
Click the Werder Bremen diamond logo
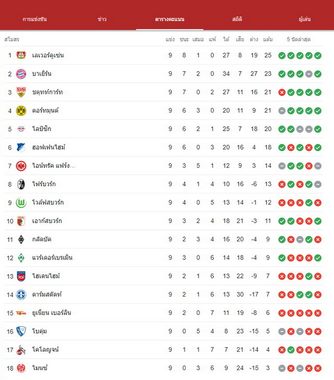pyautogui.click(x=21, y=258)
